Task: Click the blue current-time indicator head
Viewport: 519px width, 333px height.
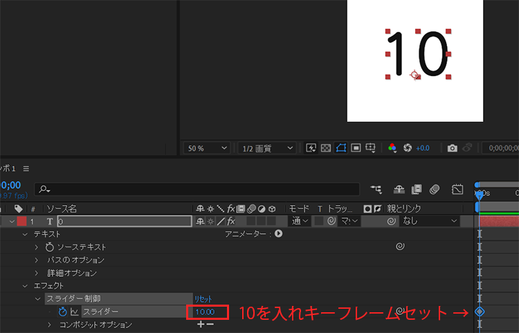Action: tap(480, 196)
